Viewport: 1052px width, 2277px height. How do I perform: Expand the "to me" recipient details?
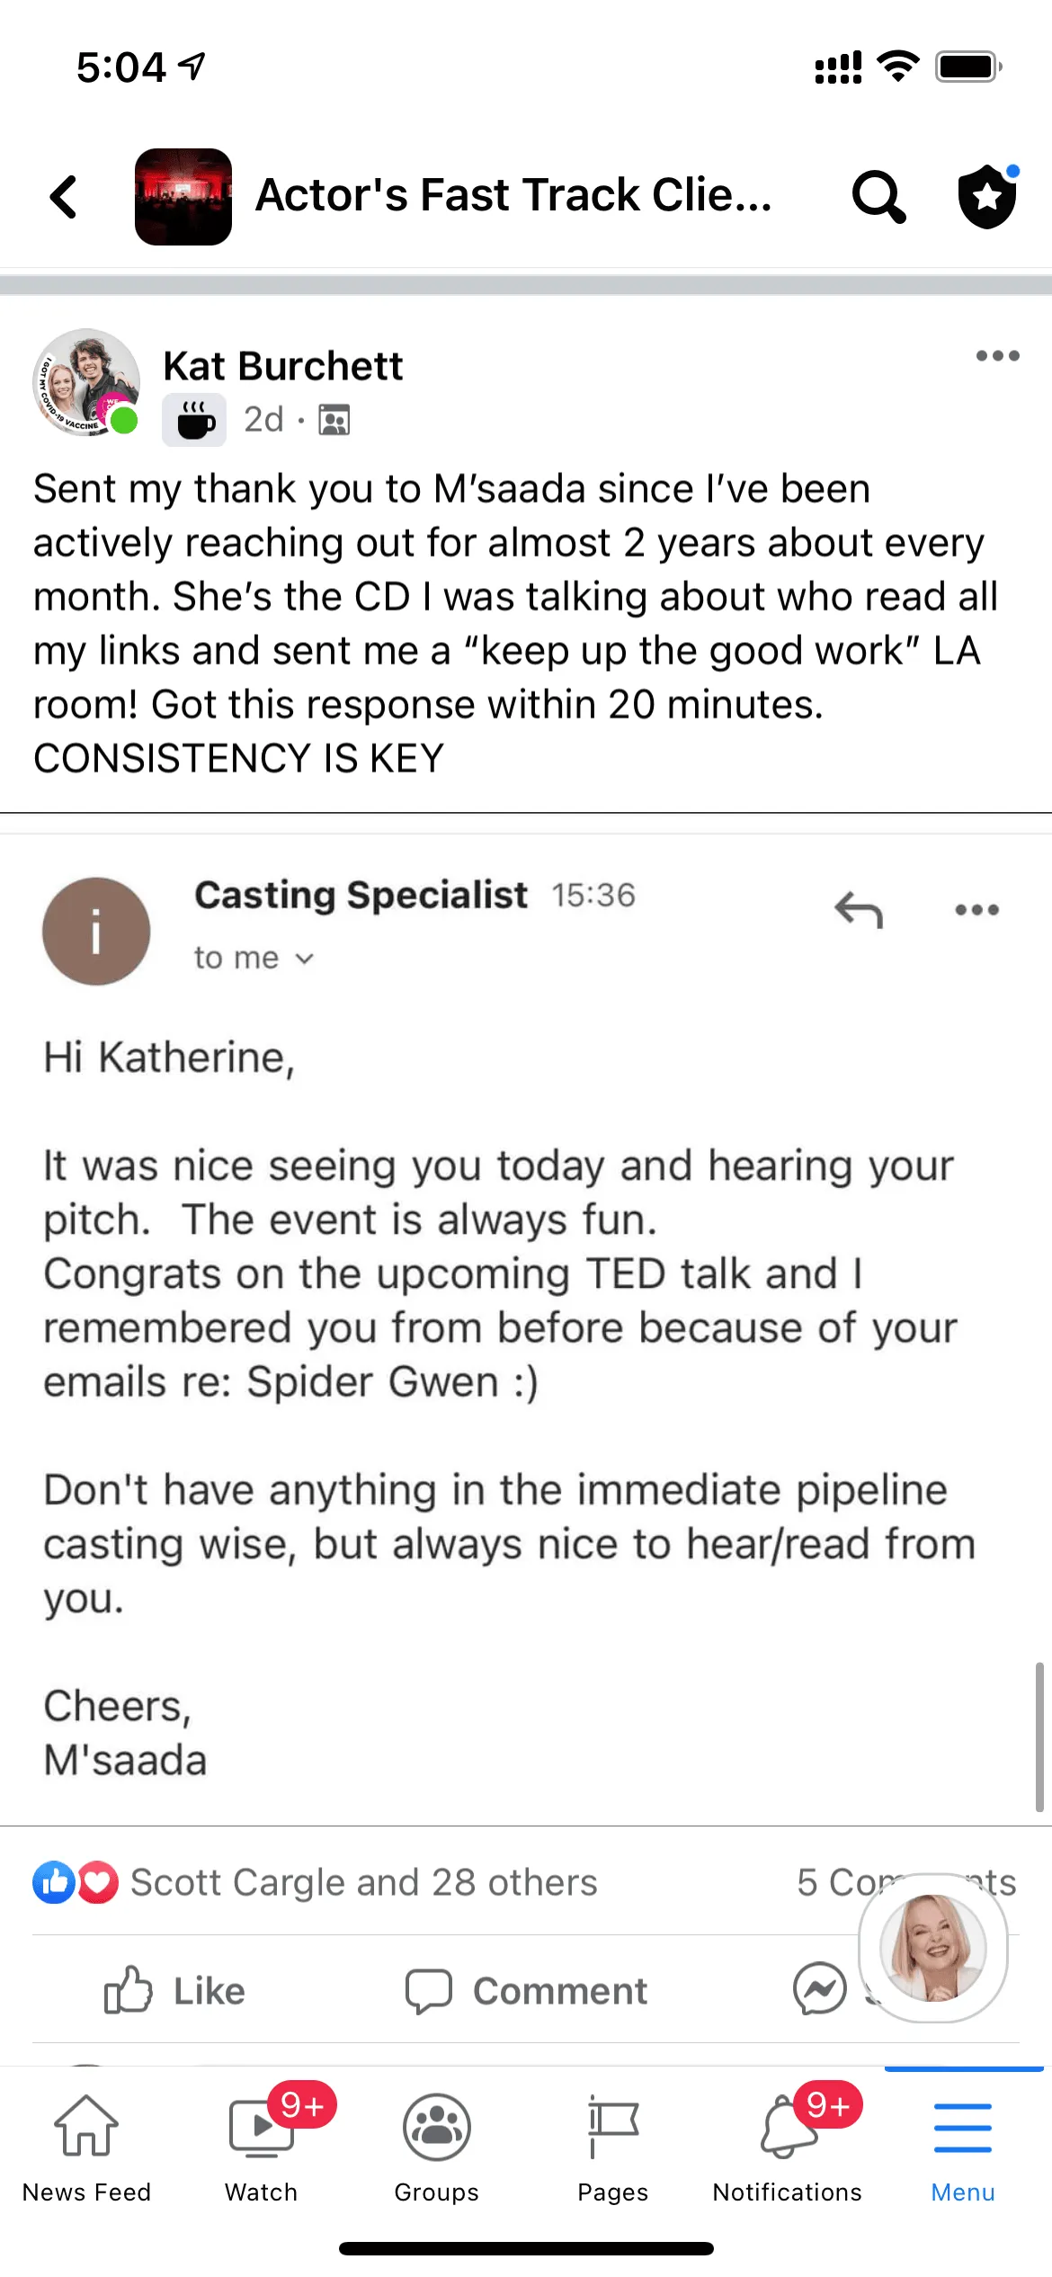click(254, 958)
